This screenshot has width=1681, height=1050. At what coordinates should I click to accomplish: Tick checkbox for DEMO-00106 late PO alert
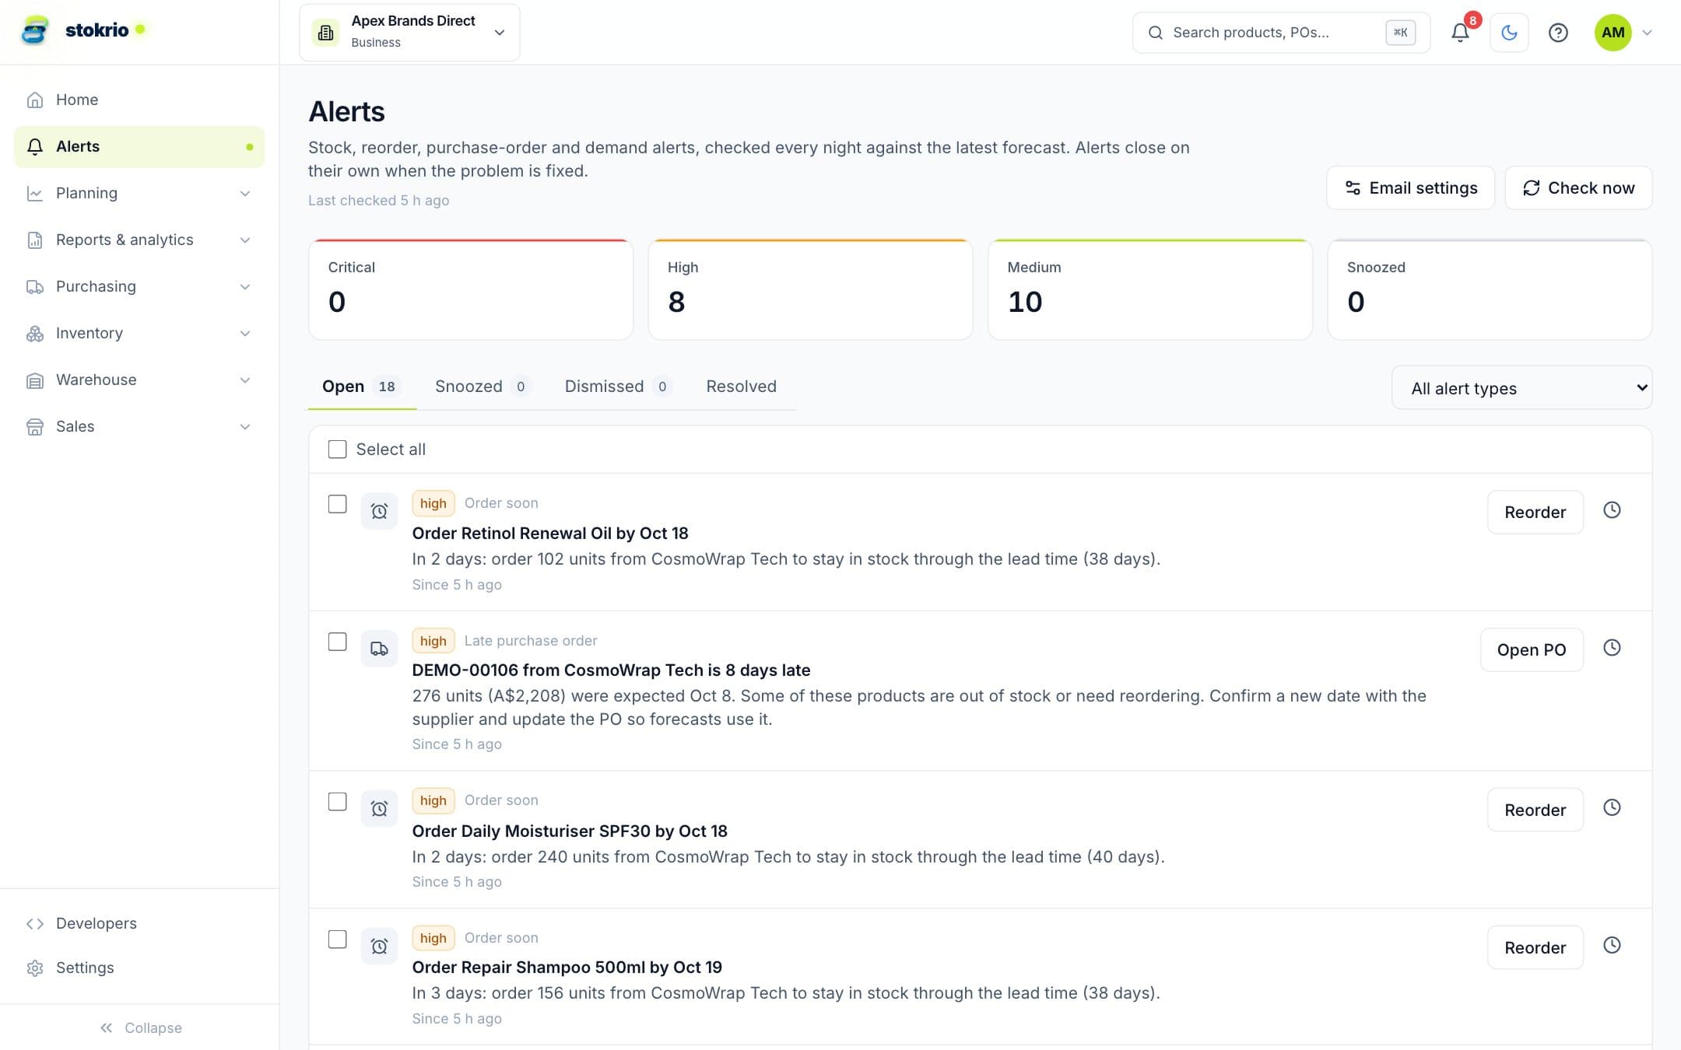coord(337,642)
